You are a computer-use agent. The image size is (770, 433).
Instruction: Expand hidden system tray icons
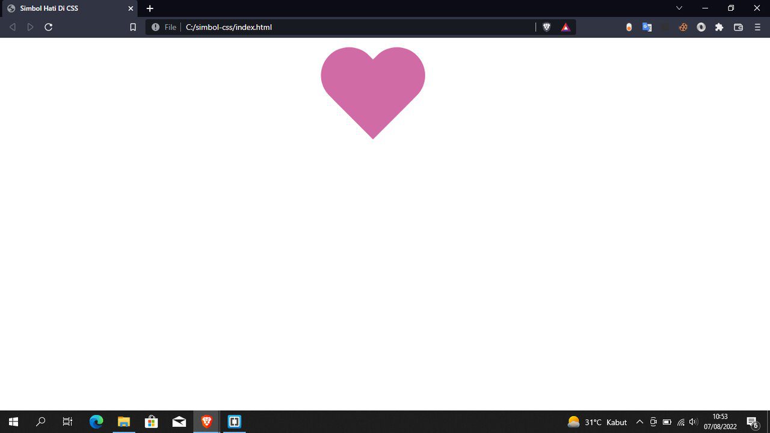tap(639, 422)
